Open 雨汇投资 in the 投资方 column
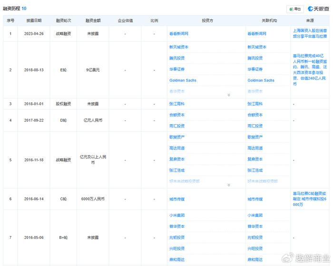The image size is (333, 266). 177,126
